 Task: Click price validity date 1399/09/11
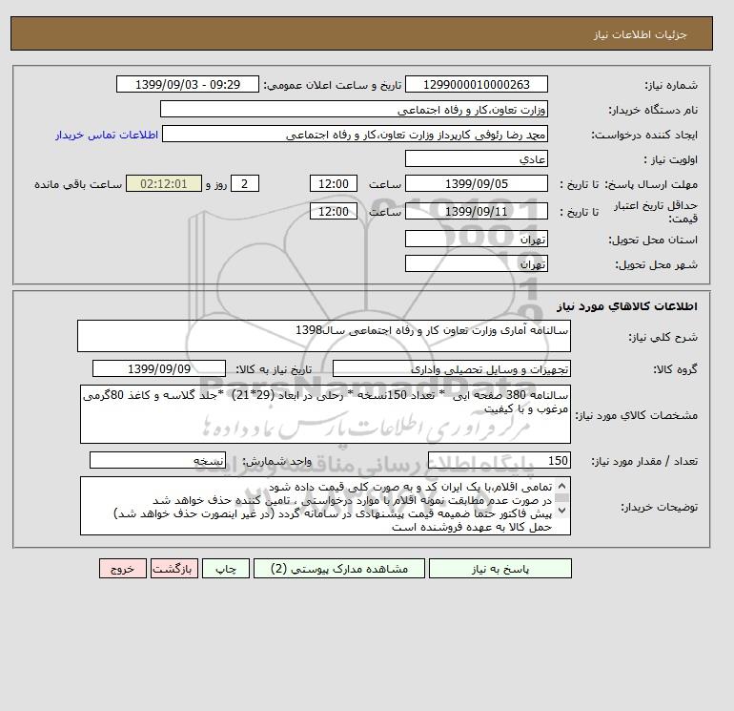(476, 211)
